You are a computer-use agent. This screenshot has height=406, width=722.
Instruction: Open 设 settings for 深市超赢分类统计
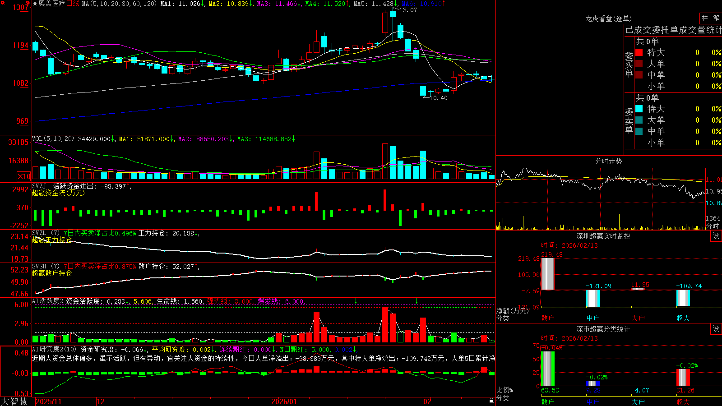(716, 329)
